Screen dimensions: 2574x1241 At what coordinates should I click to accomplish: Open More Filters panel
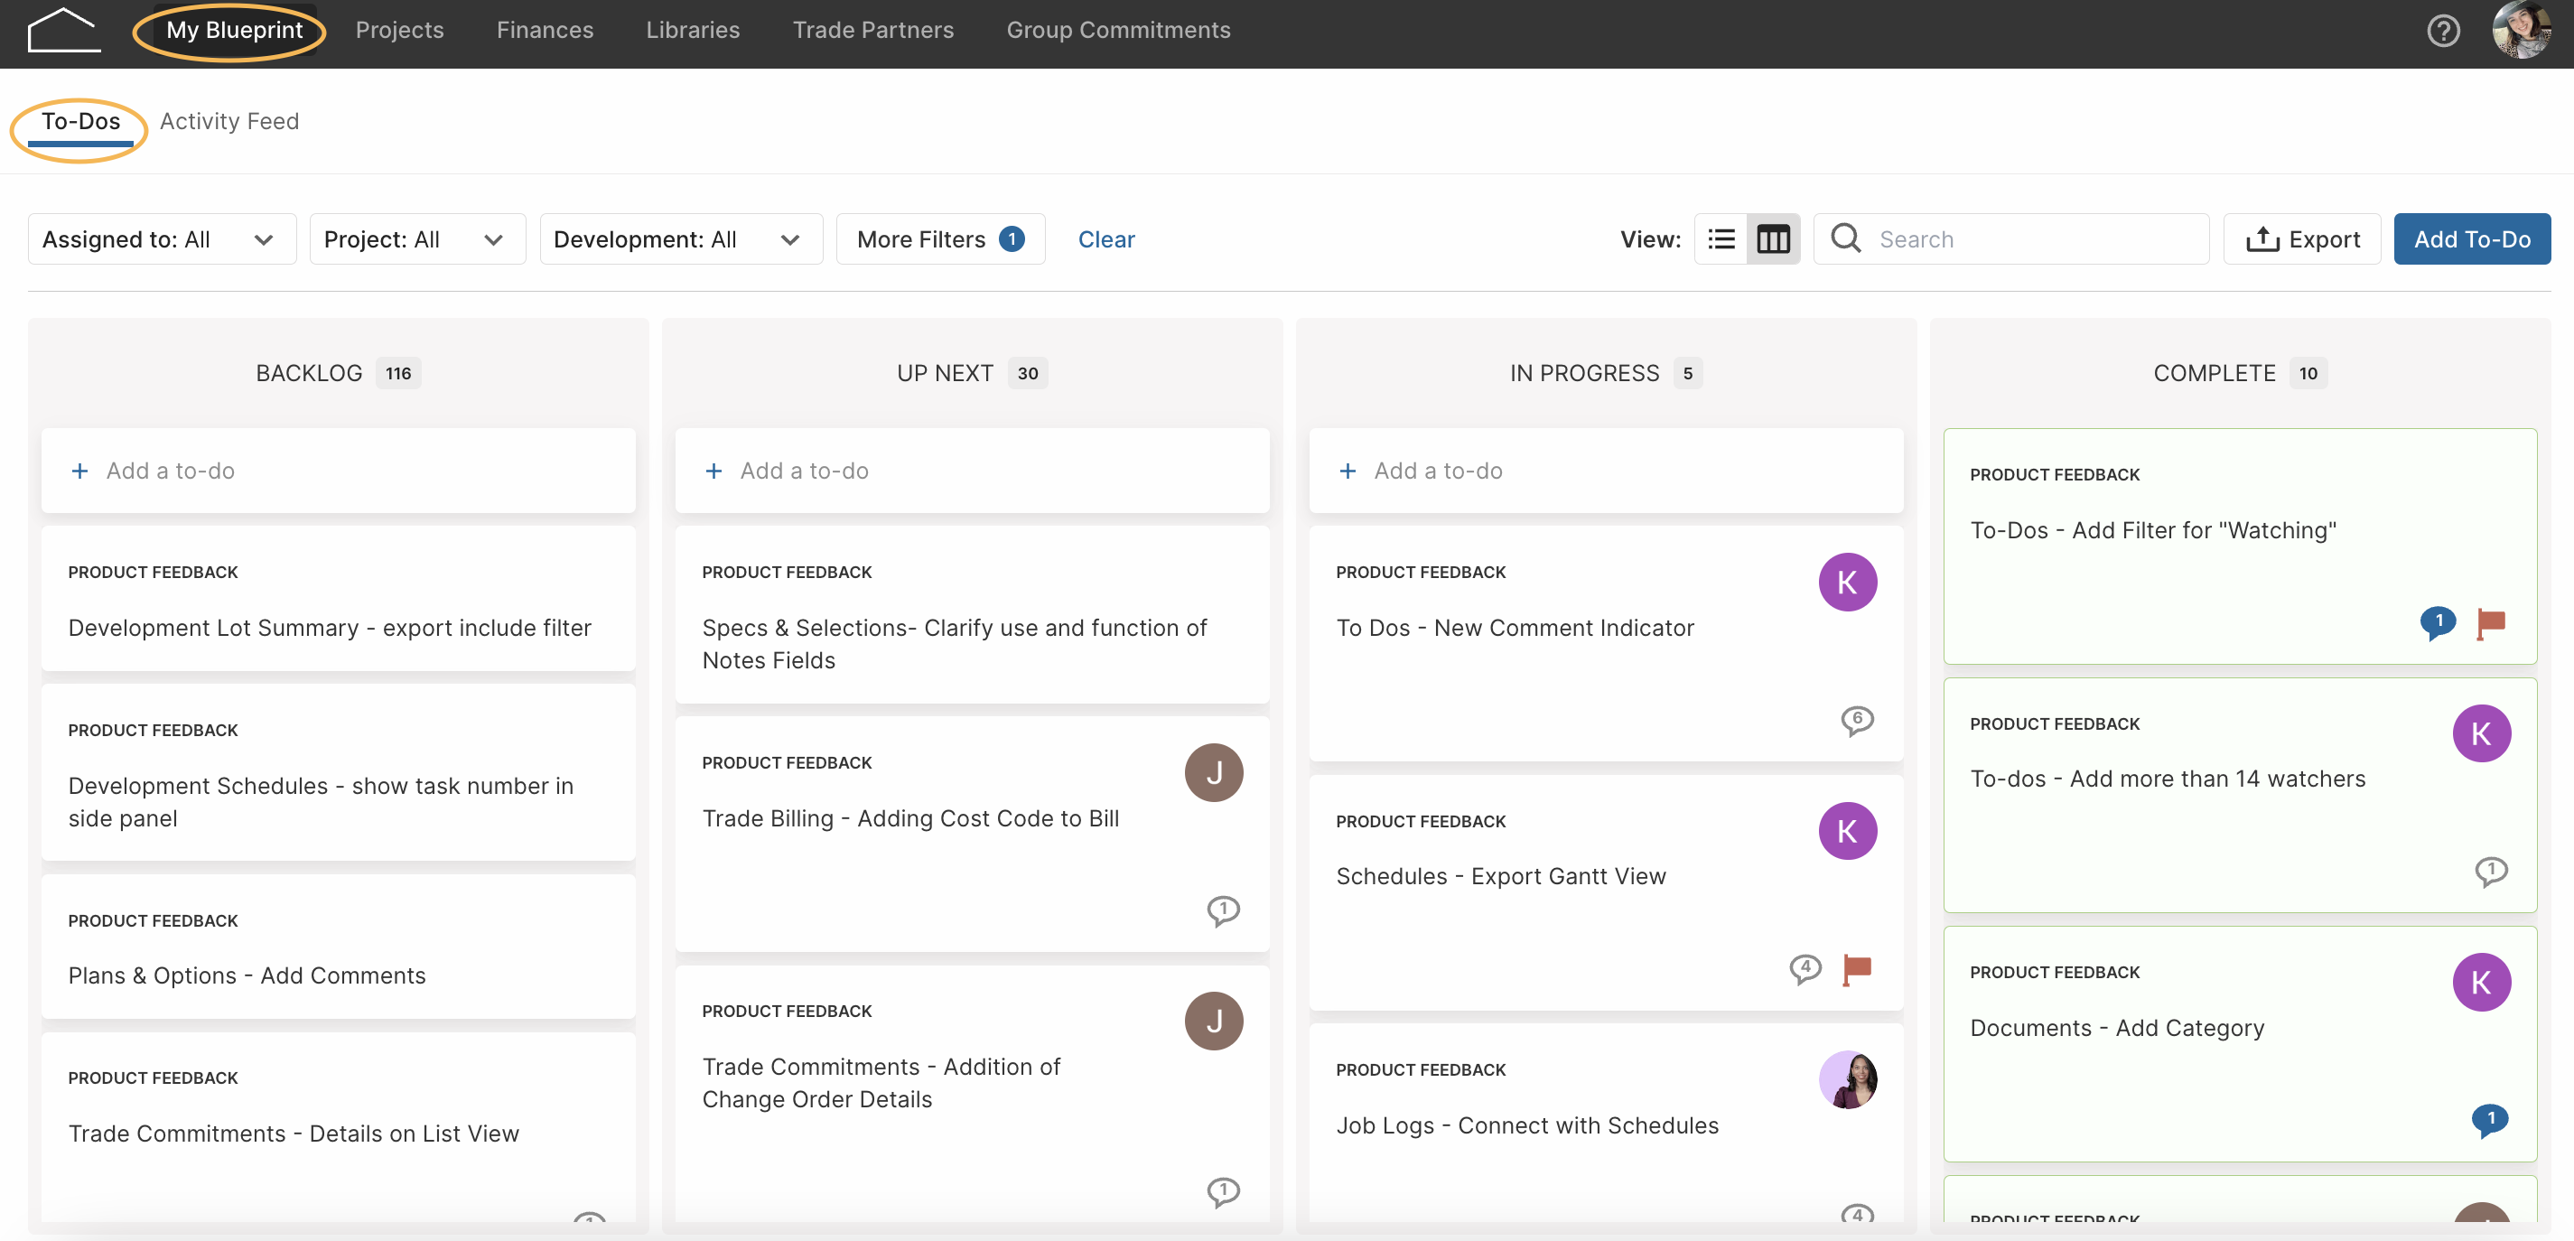pos(940,238)
